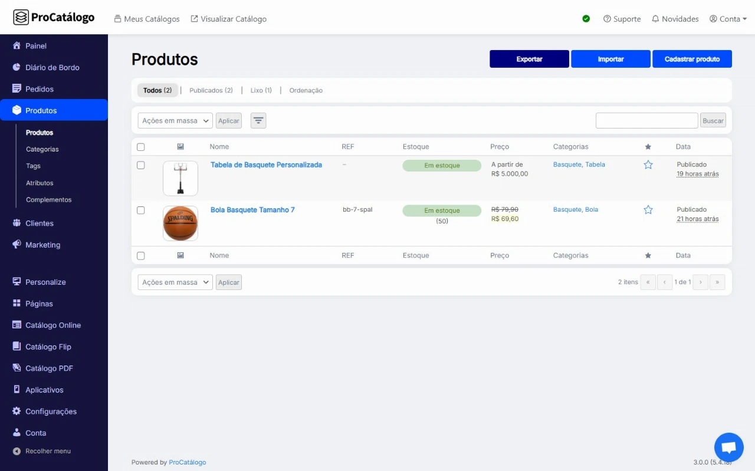Click the Cadastrar produto button
This screenshot has width=755, height=471.
pos(692,59)
